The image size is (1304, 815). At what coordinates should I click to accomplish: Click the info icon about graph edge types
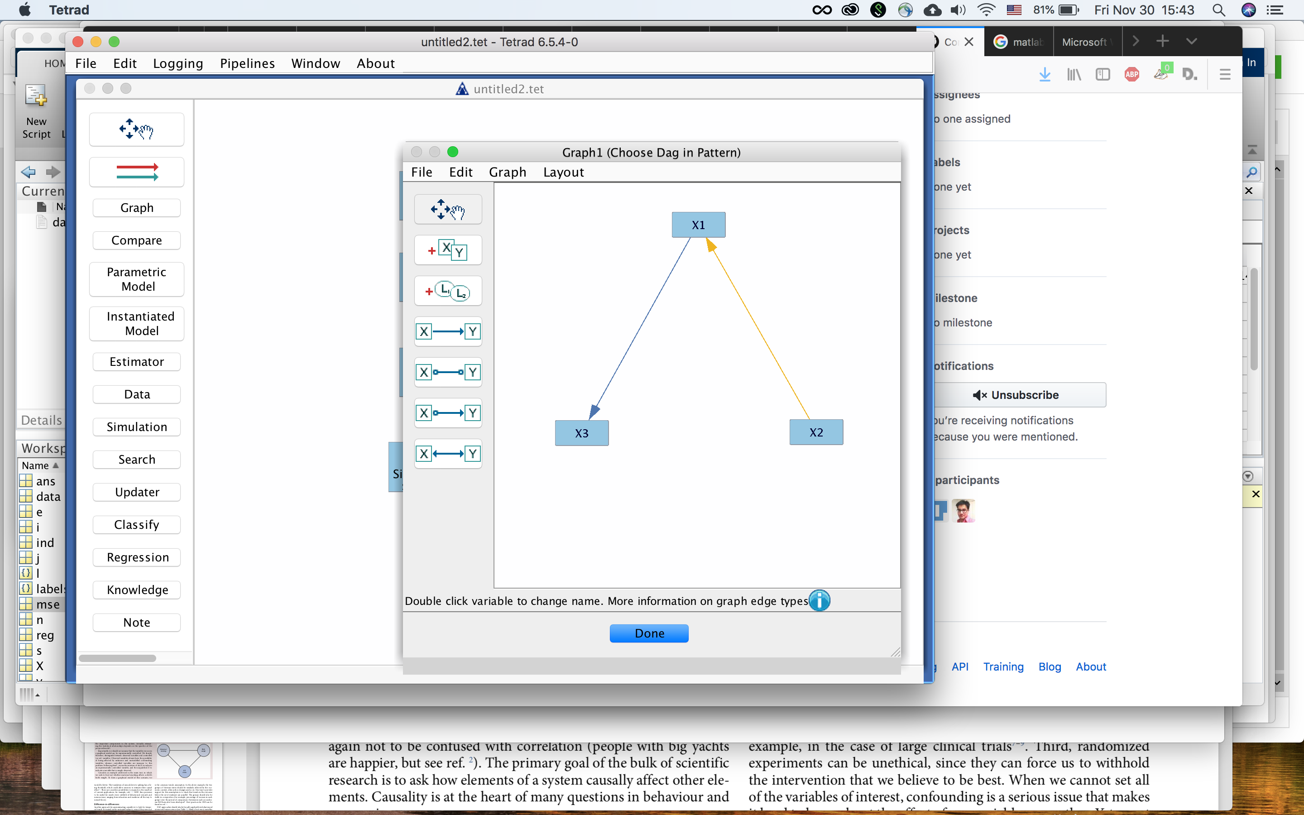click(819, 600)
